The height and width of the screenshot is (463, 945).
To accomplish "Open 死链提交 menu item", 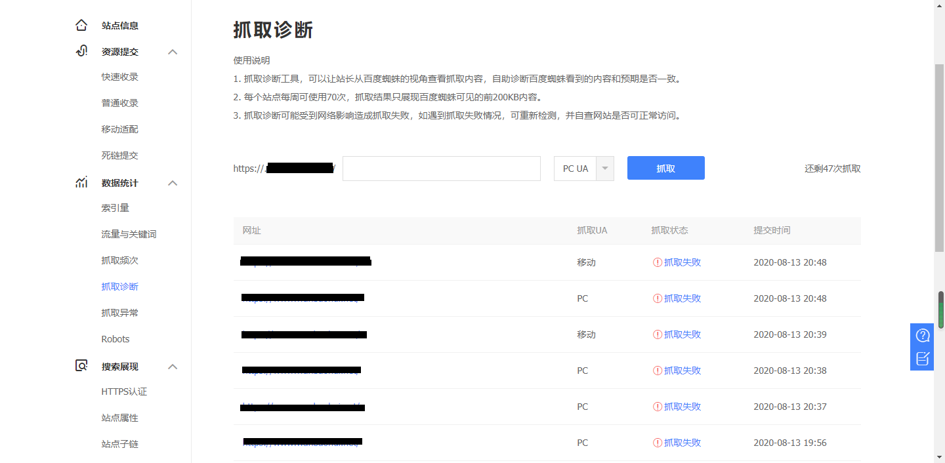I will pos(120,155).
